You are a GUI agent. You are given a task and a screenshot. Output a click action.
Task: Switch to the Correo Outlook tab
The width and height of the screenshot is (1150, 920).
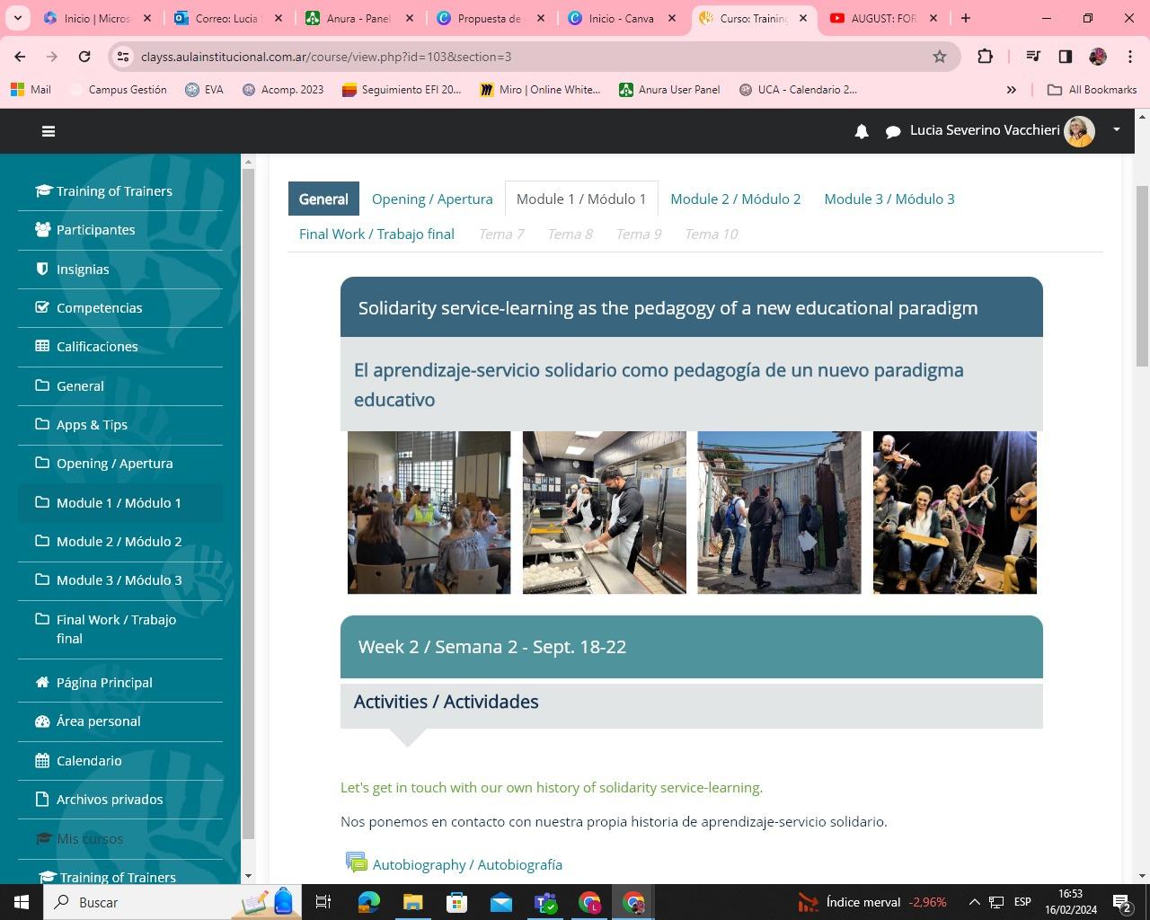[227, 18]
